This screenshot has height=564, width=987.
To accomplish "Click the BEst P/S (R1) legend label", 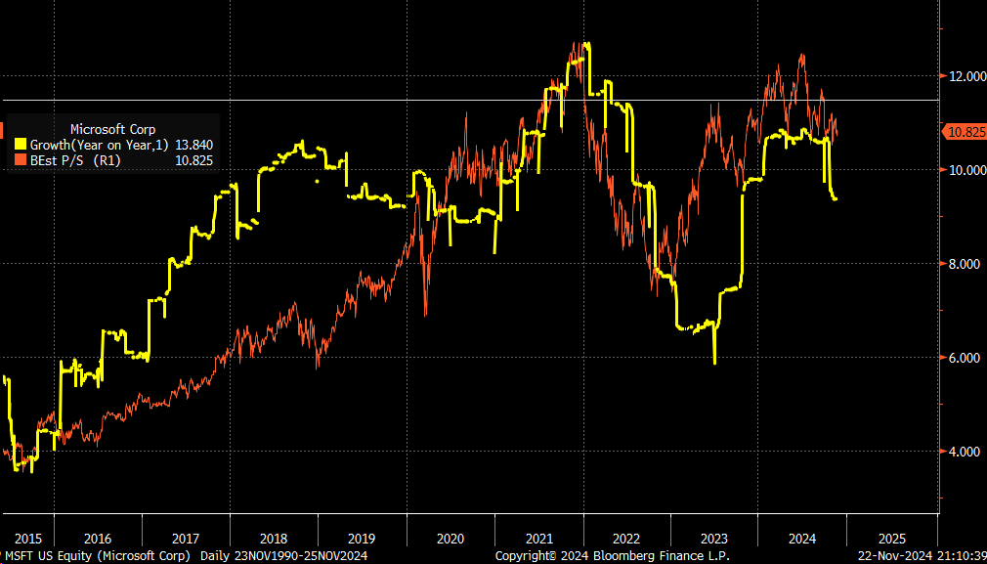I will pyautogui.click(x=75, y=161).
